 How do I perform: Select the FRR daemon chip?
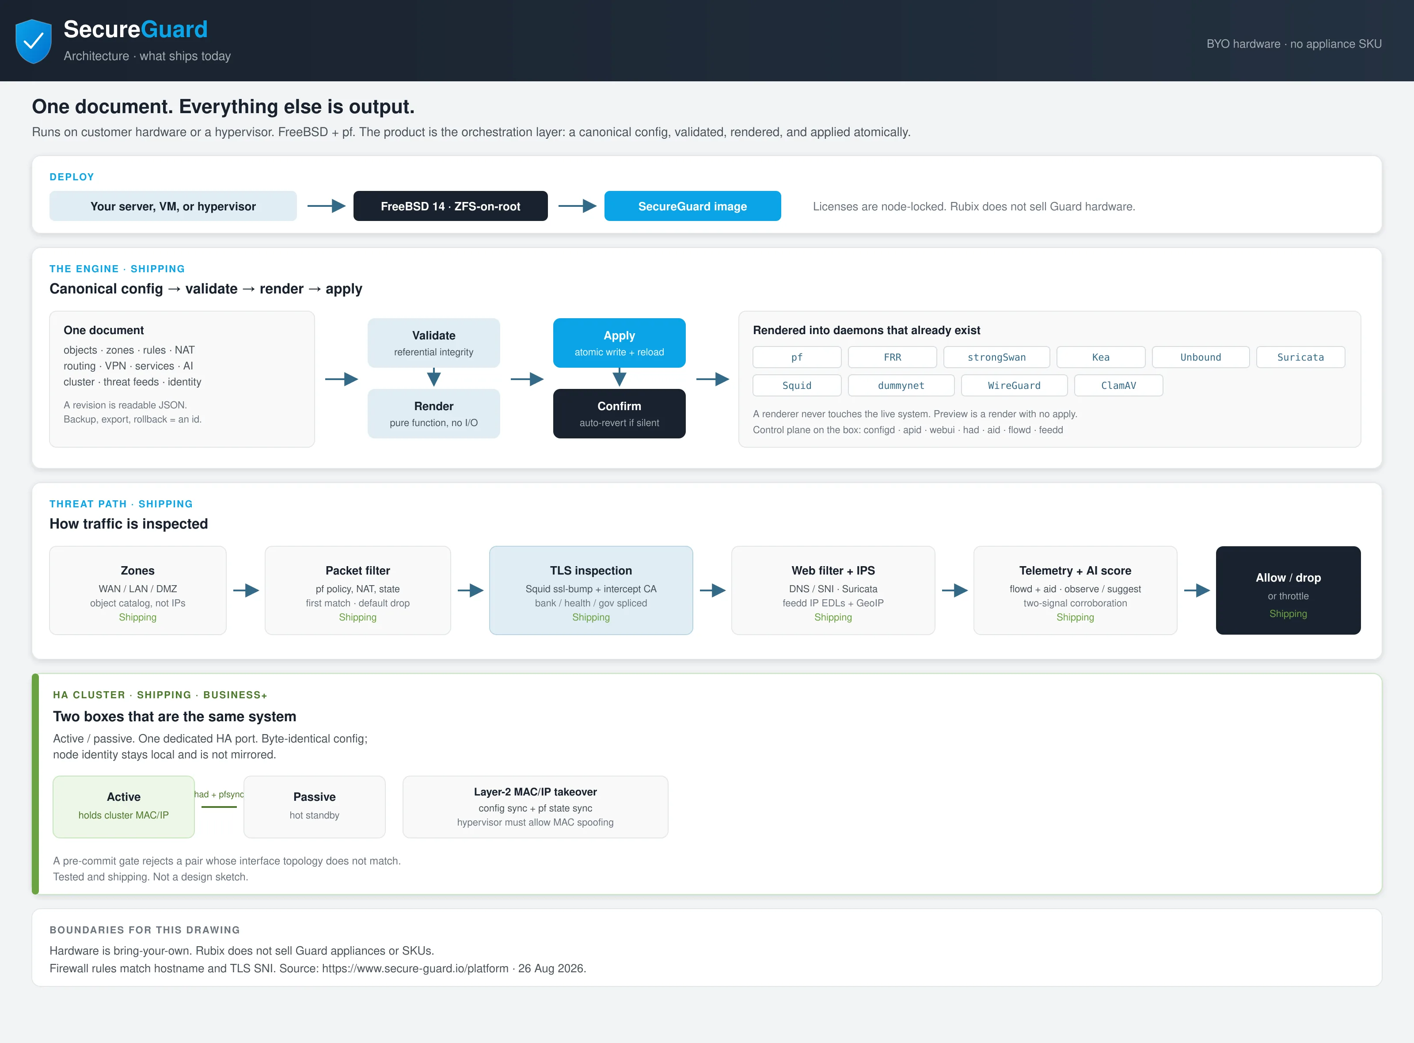tap(893, 358)
